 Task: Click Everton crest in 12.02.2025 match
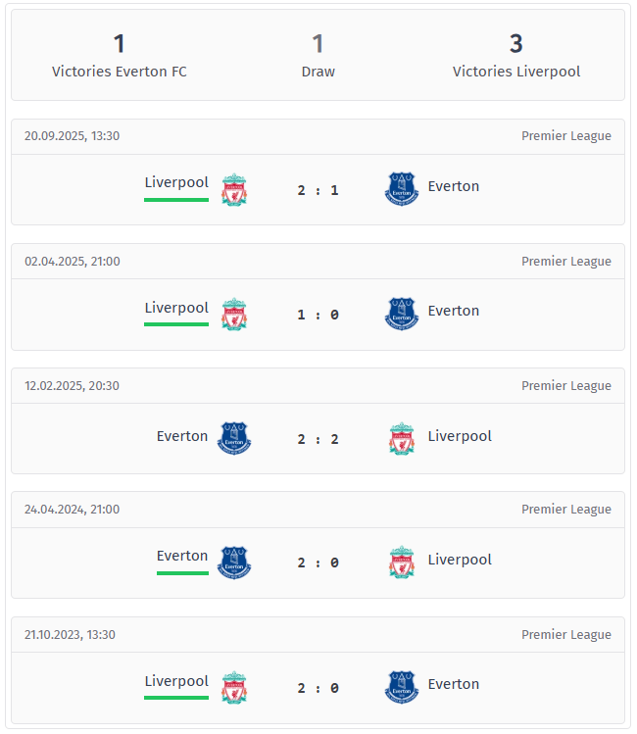point(234,439)
